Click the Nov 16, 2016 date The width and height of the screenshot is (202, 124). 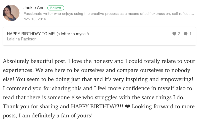click(35, 19)
